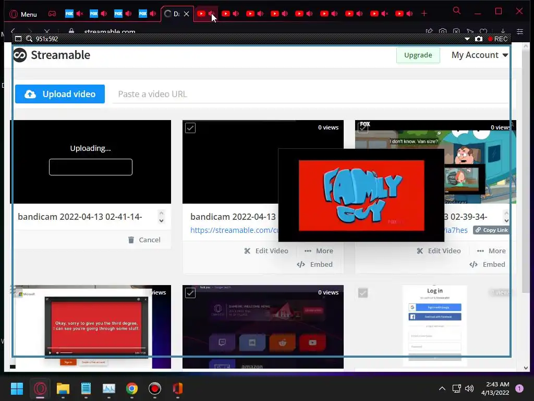Open the GX Corner gamepad icon
The height and width of the screenshot is (401, 534).
(52, 14)
